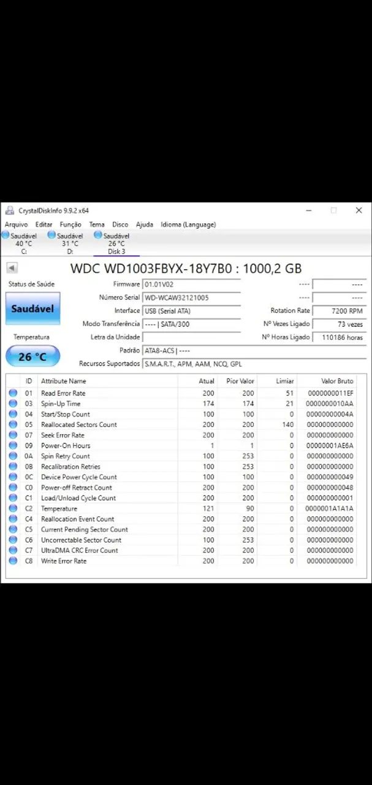Click the CrystalDiskInfo app icon in title bar
Screen dimensions: 372x785
pos(10,210)
